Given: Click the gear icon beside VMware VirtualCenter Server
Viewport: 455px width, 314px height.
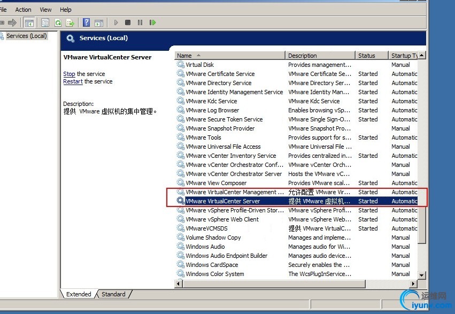Looking at the screenshot, I should click(181, 201).
